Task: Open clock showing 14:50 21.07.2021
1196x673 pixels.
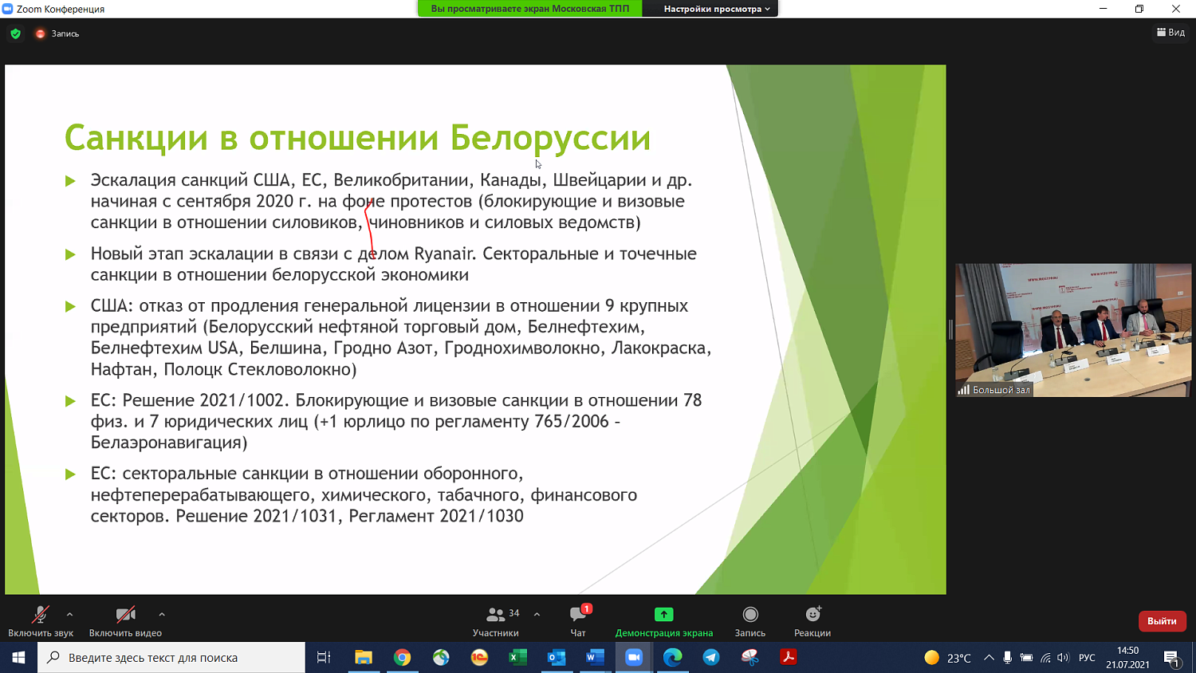Action: (x=1127, y=658)
